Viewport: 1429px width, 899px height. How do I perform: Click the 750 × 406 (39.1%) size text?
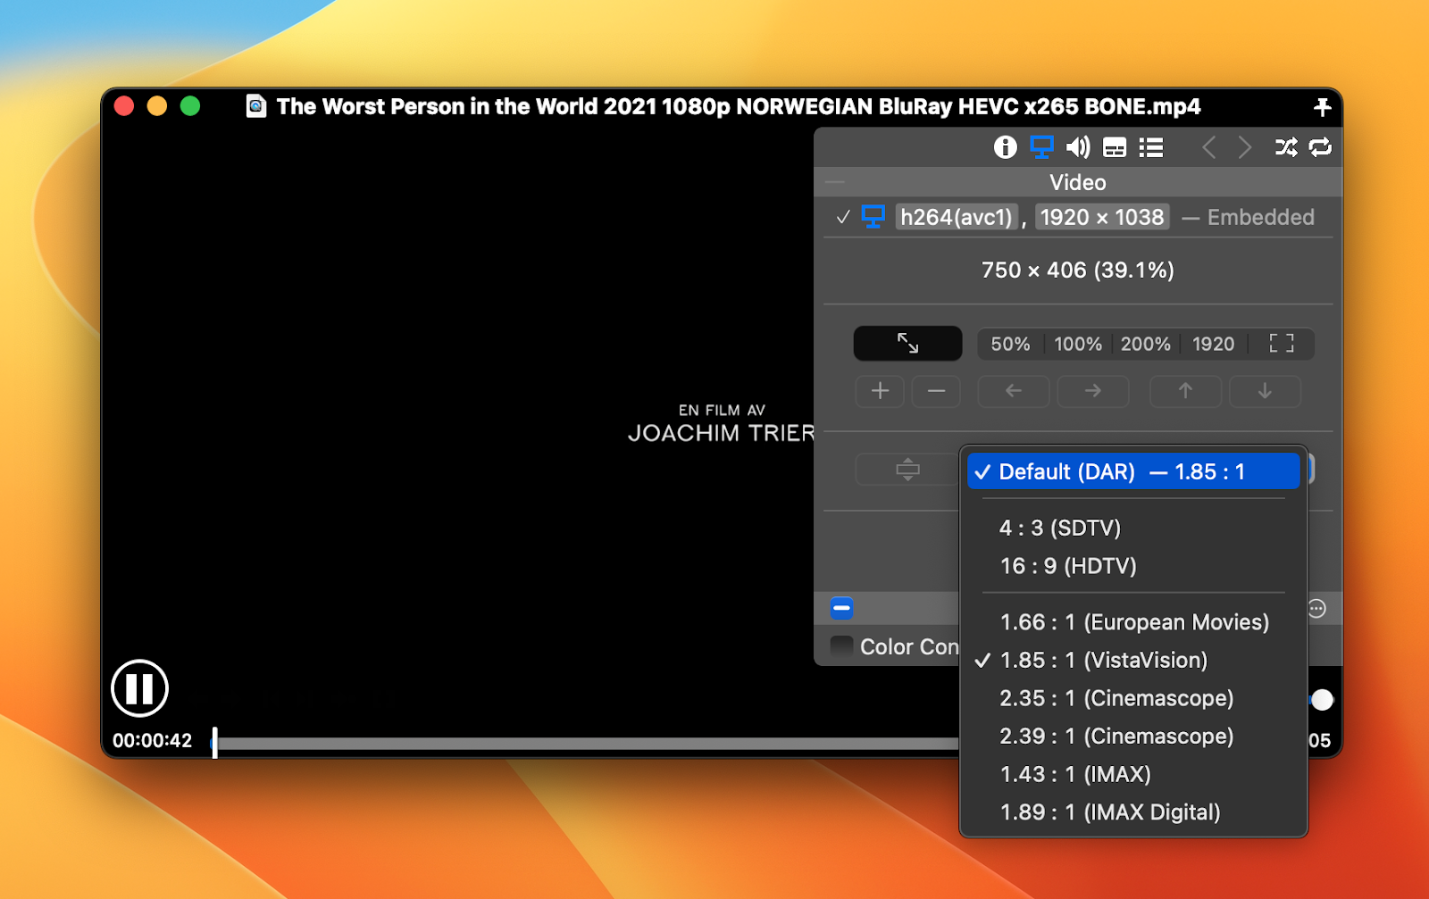pyautogui.click(x=1078, y=271)
